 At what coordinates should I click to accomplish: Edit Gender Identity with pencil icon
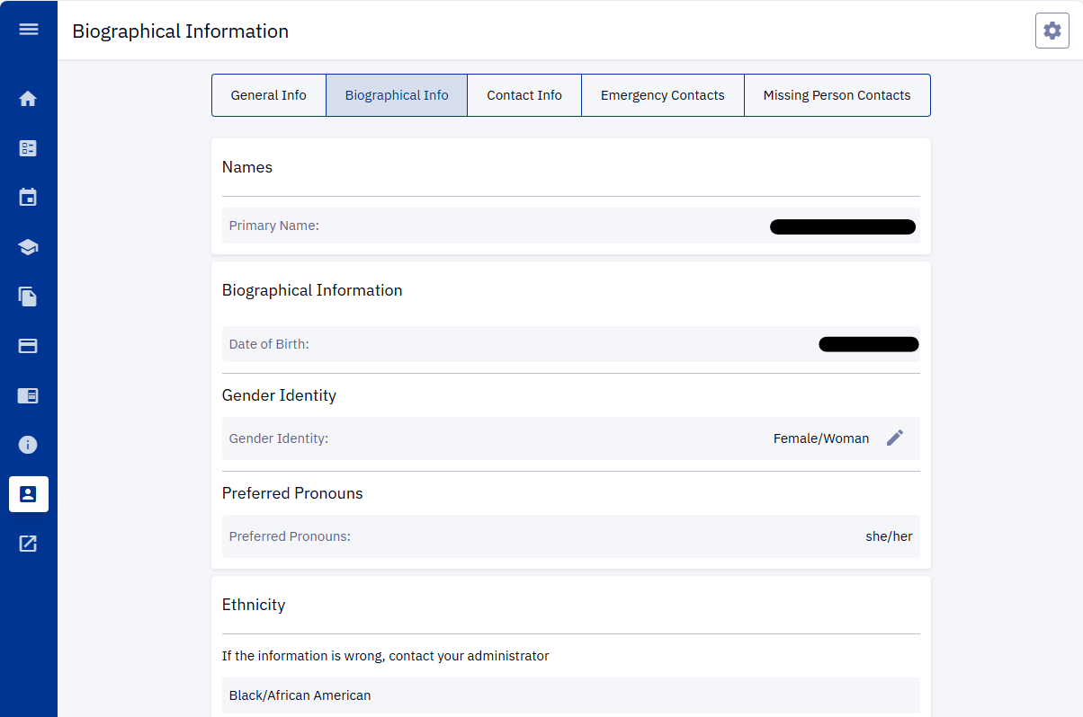tap(895, 438)
